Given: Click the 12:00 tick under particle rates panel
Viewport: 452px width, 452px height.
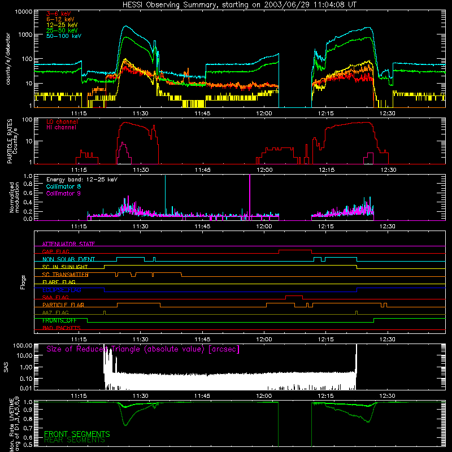Looking at the screenshot, I should click(264, 170).
